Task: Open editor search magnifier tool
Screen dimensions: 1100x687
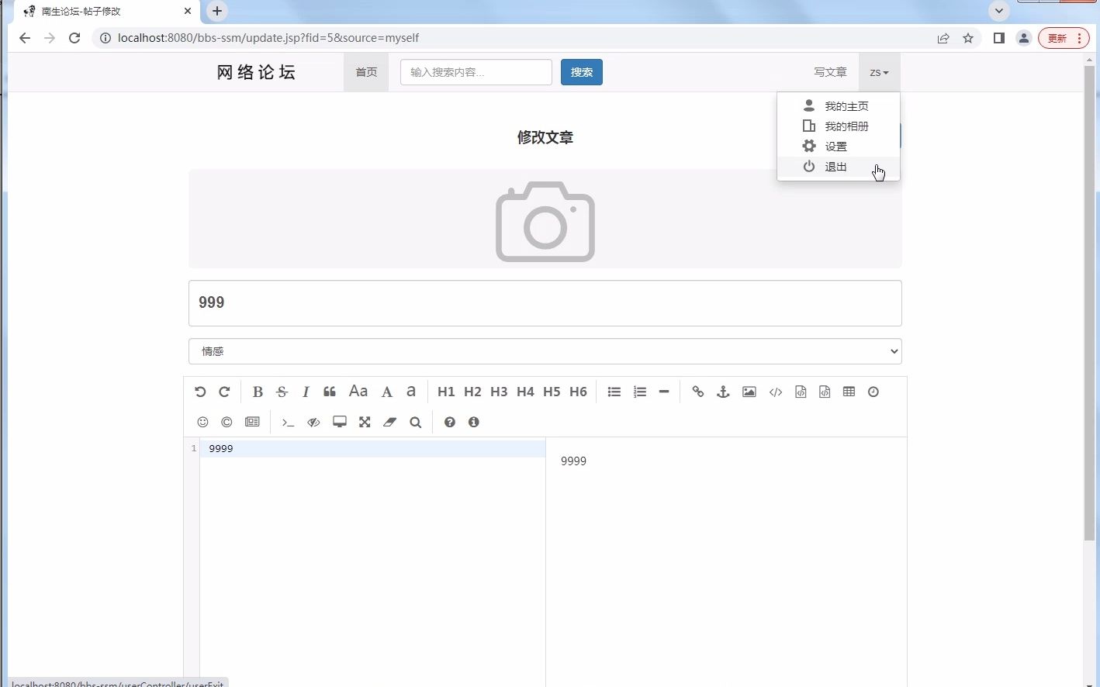Action: coord(416,423)
